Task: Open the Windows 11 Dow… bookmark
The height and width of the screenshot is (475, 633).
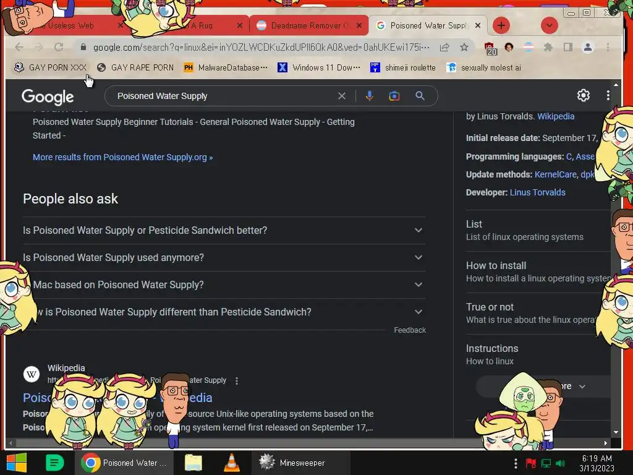Action: (319, 67)
